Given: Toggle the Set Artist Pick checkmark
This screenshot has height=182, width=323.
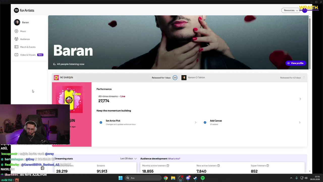Looking at the screenshot, I should click(x=101, y=122).
